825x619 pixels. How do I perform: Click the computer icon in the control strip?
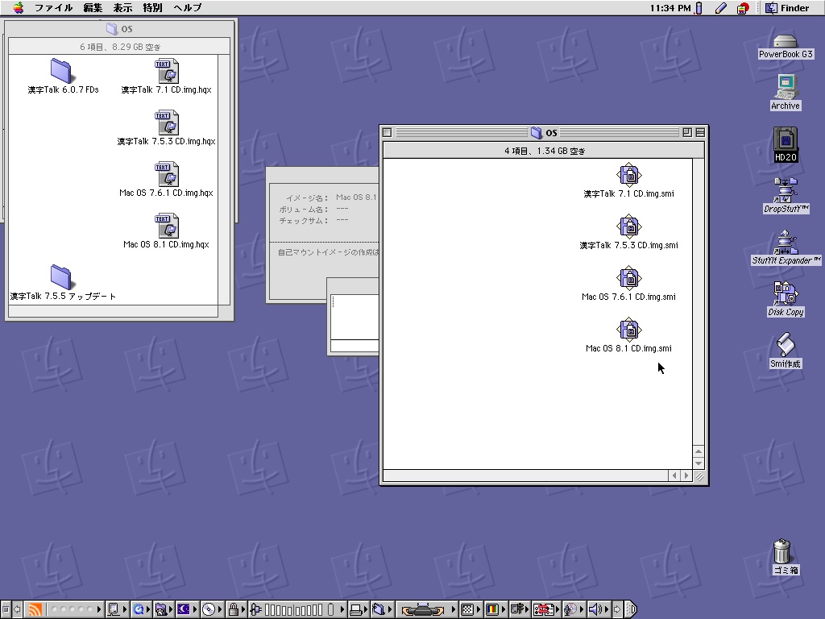click(114, 609)
